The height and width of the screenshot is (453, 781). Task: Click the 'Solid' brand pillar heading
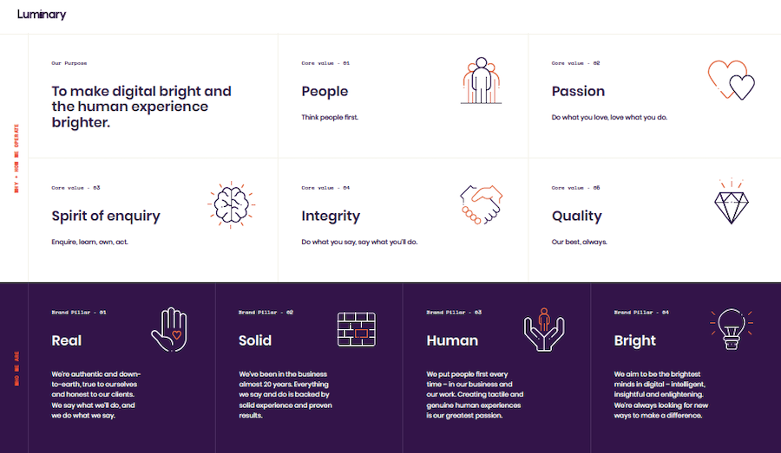(255, 340)
